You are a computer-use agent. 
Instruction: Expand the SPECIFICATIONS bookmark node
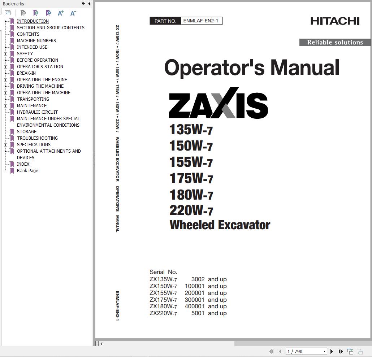pos(5,145)
